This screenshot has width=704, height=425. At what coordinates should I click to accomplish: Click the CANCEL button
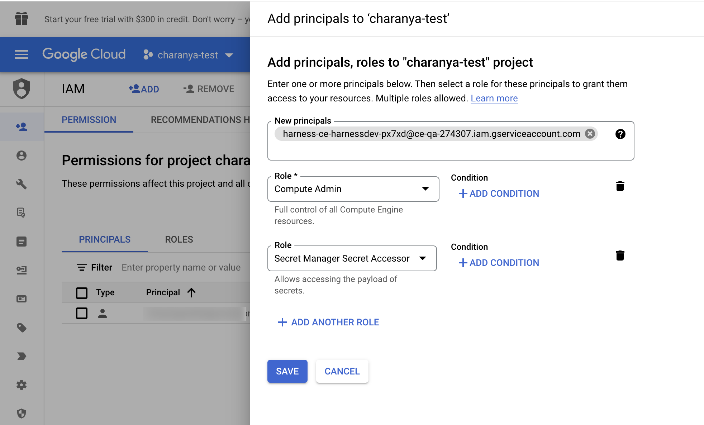point(342,371)
